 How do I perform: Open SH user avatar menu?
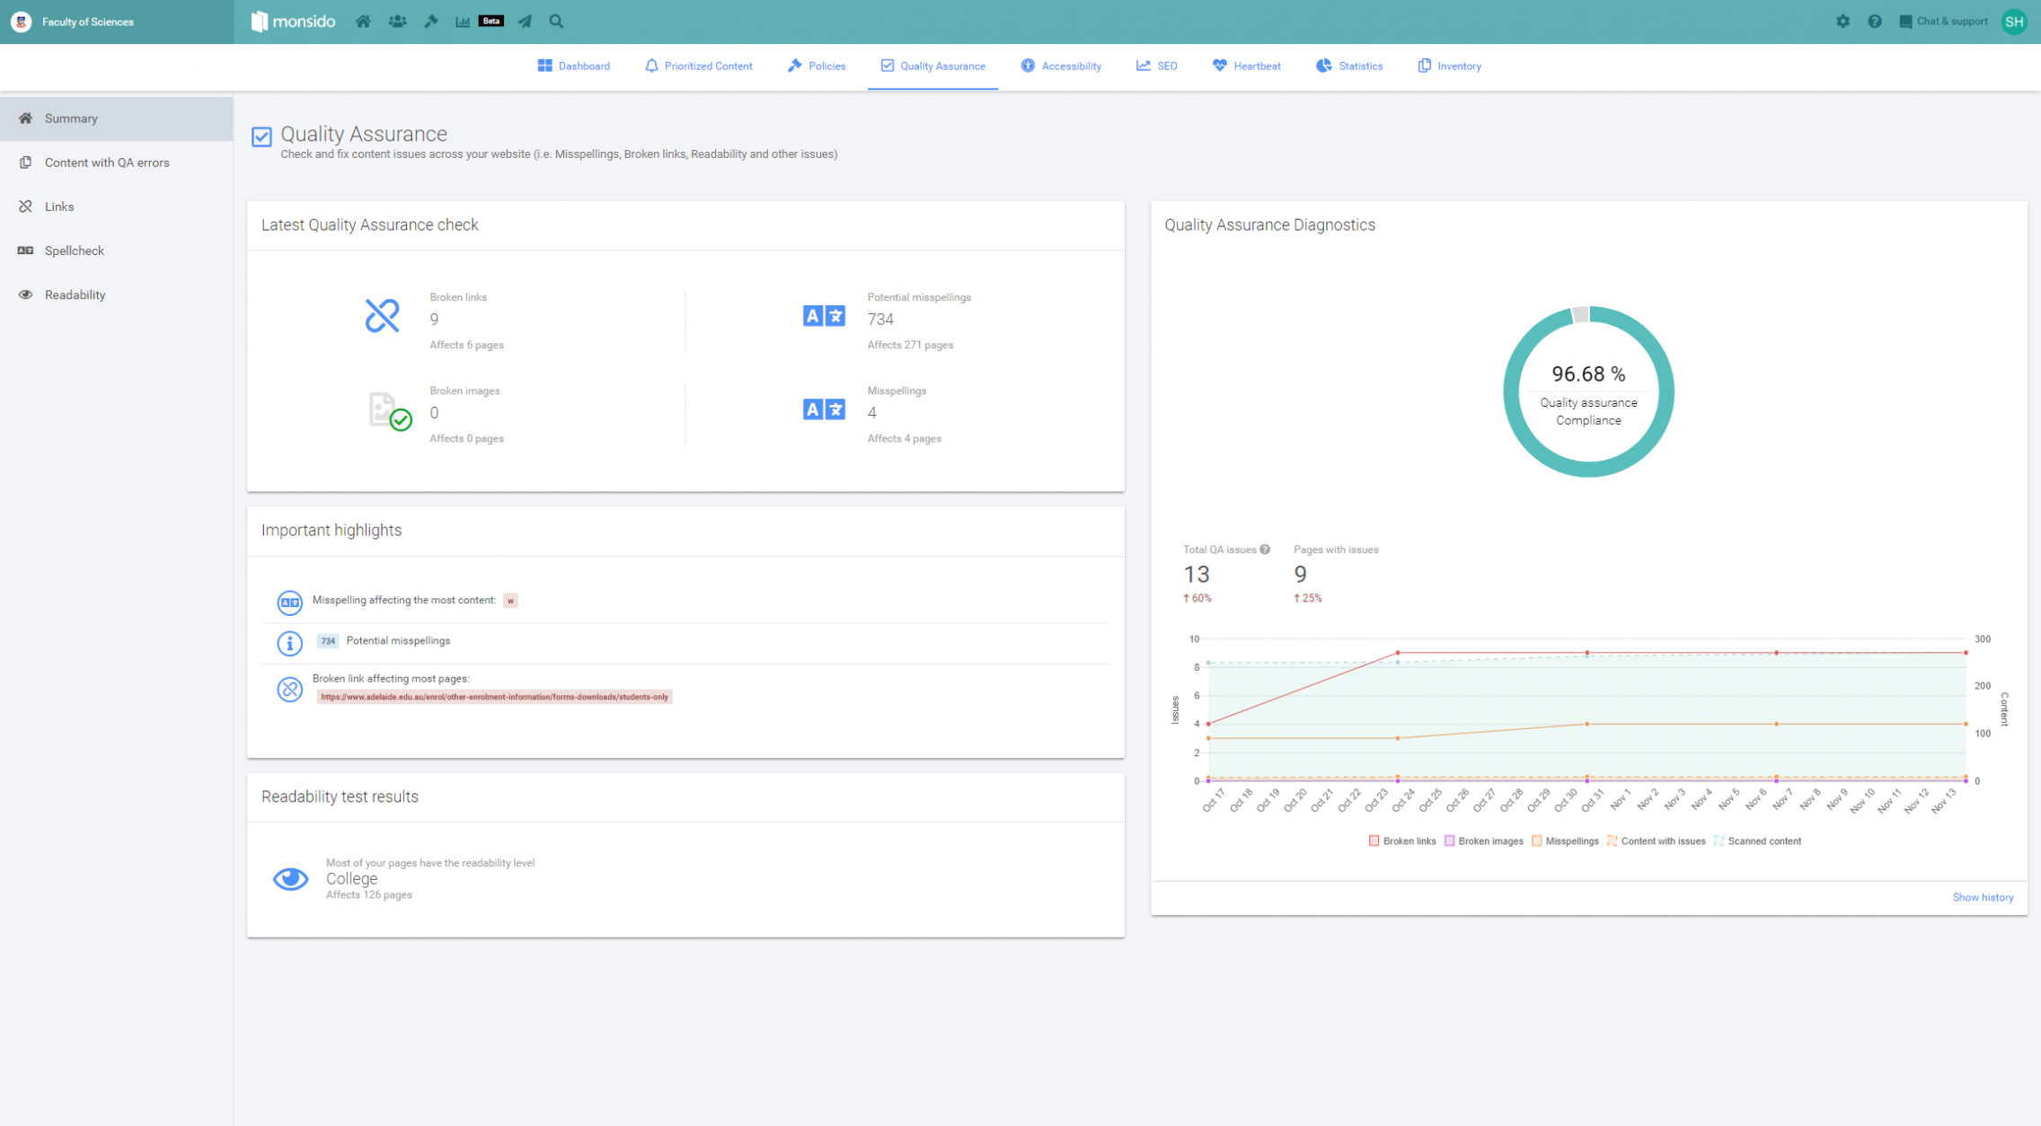click(2013, 22)
